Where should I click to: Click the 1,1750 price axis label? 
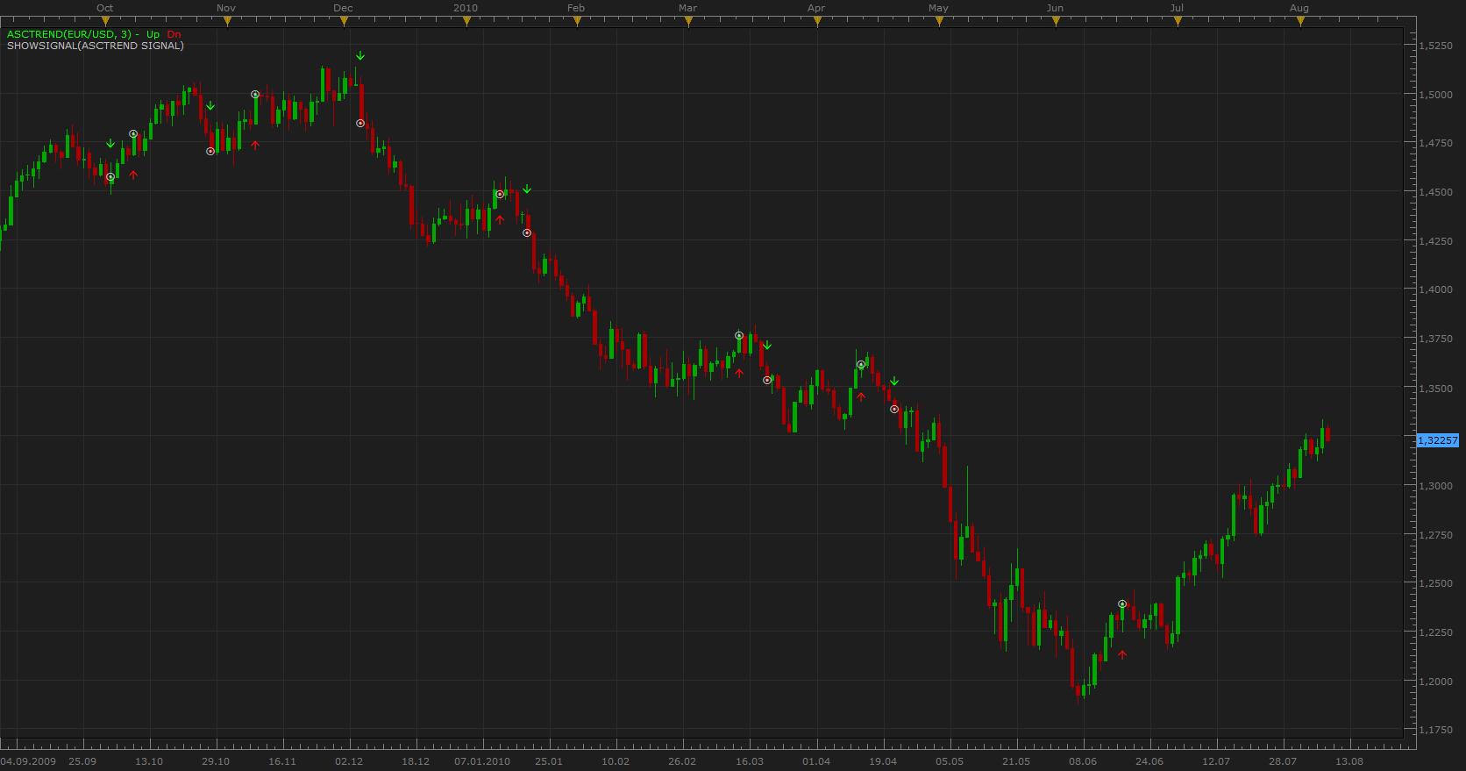click(1436, 730)
